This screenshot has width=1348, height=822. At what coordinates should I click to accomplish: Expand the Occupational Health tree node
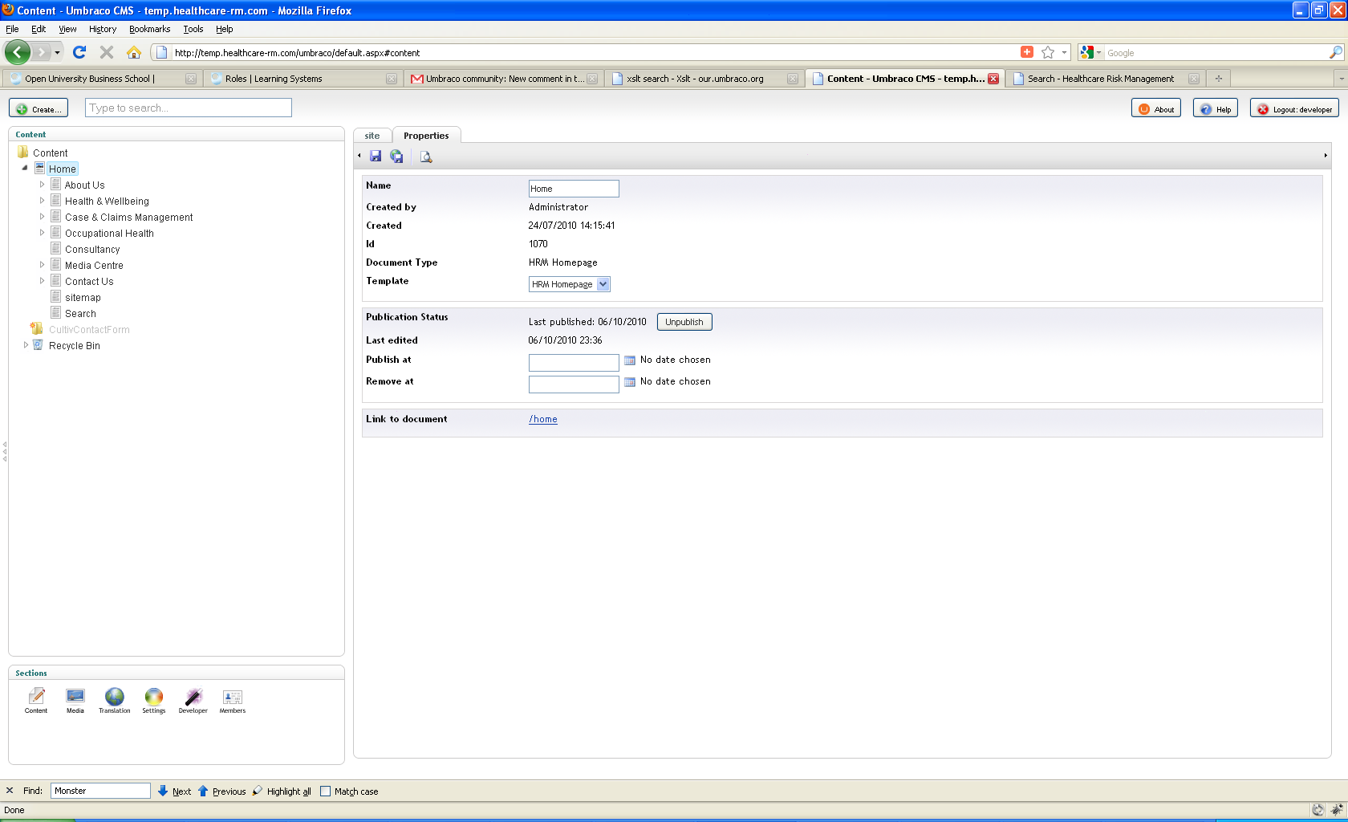click(43, 233)
